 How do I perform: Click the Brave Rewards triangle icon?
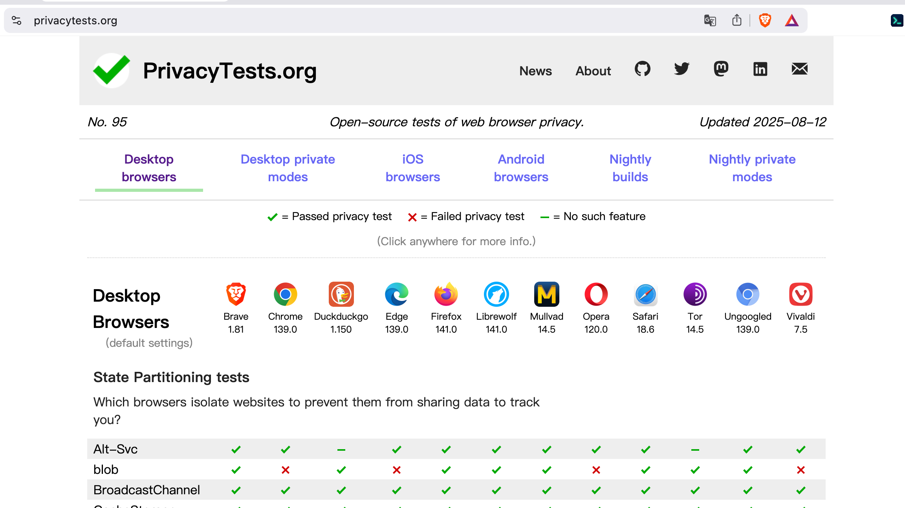point(791,20)
